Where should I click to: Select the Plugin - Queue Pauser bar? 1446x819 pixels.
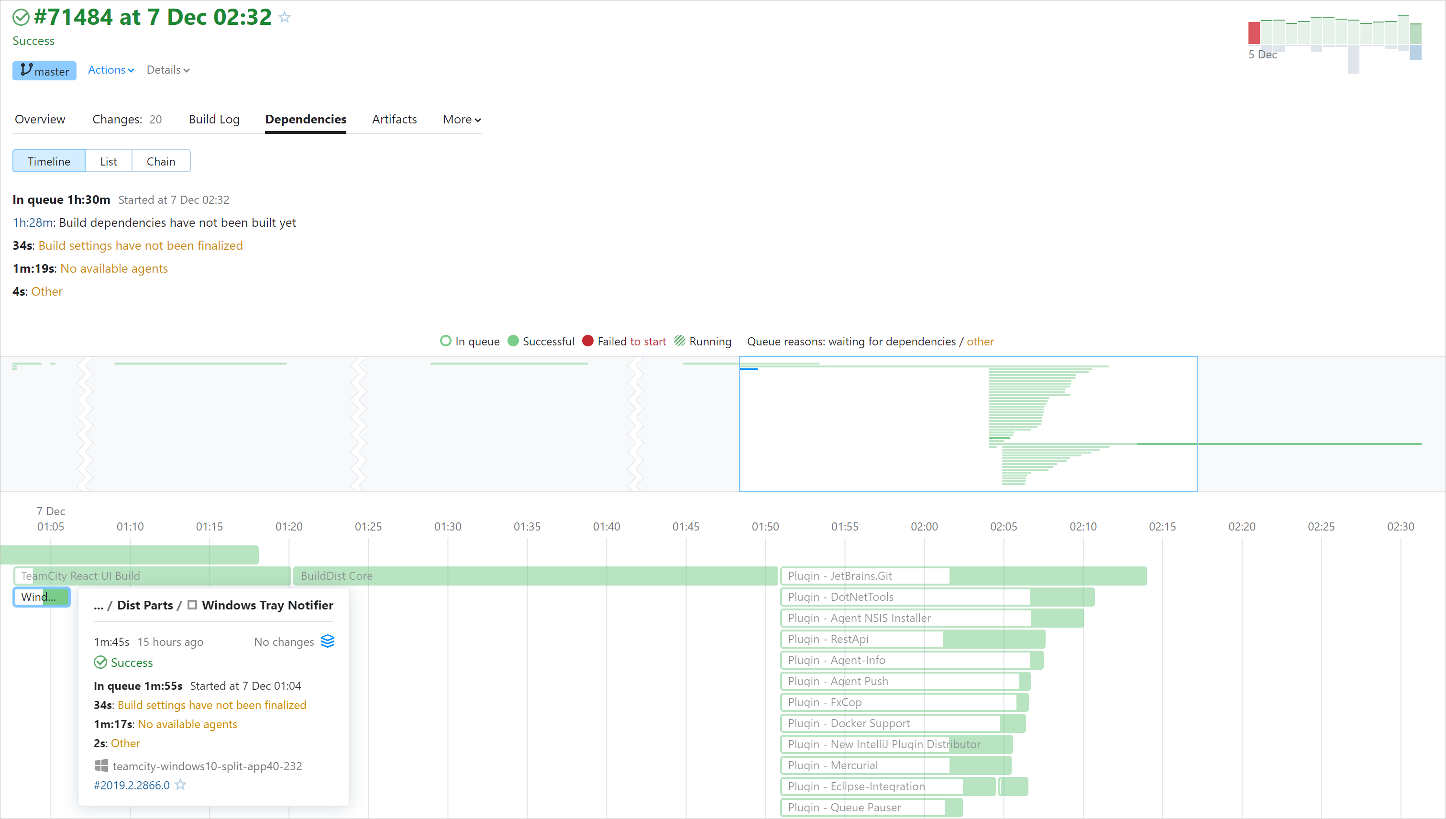click(x=872, y=808)
